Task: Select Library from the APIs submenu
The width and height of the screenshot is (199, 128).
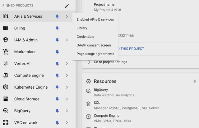Action: click(95, 28)
